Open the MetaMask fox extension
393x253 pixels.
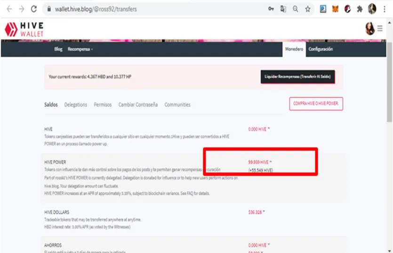[x=336, y=9]
